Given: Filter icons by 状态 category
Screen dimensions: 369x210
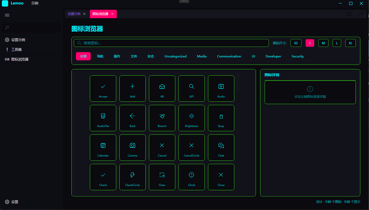Looking at the screenshot, I should tap(151, 56).
